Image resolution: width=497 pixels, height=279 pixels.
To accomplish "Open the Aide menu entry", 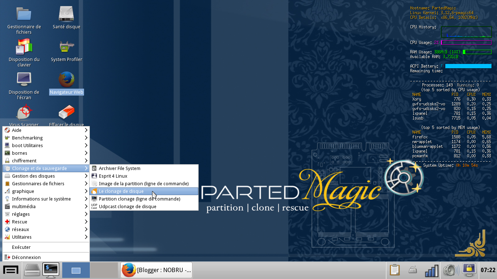I will click(46, 130).
